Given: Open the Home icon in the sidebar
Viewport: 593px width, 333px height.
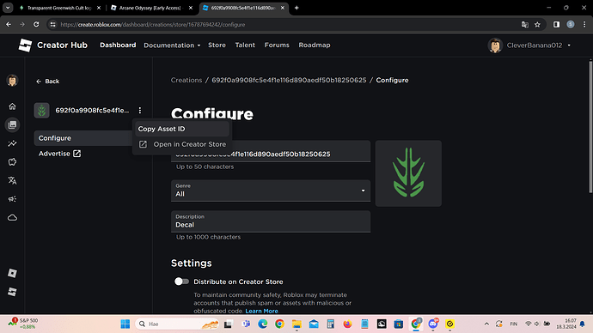Looking at the screenshot, I should [x=12, y=106].
